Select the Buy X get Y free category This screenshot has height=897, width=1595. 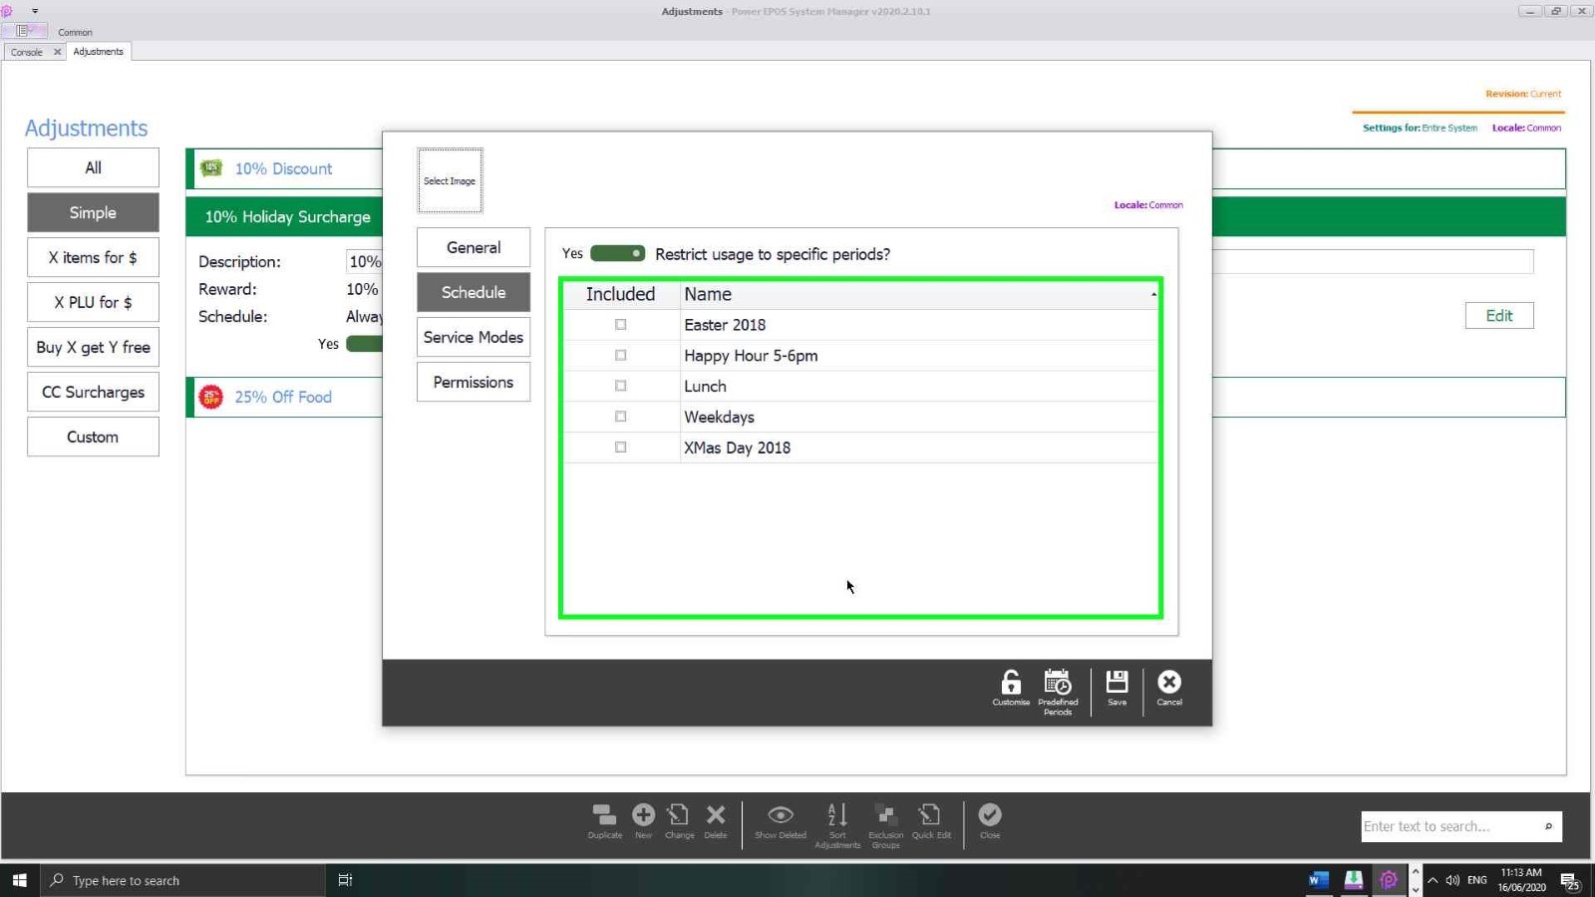[93, 347]
